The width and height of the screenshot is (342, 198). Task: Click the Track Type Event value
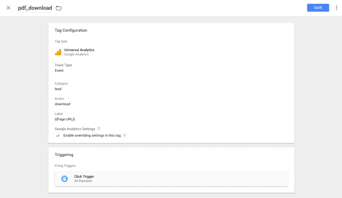pyautogui.click(x=59, y=71)
